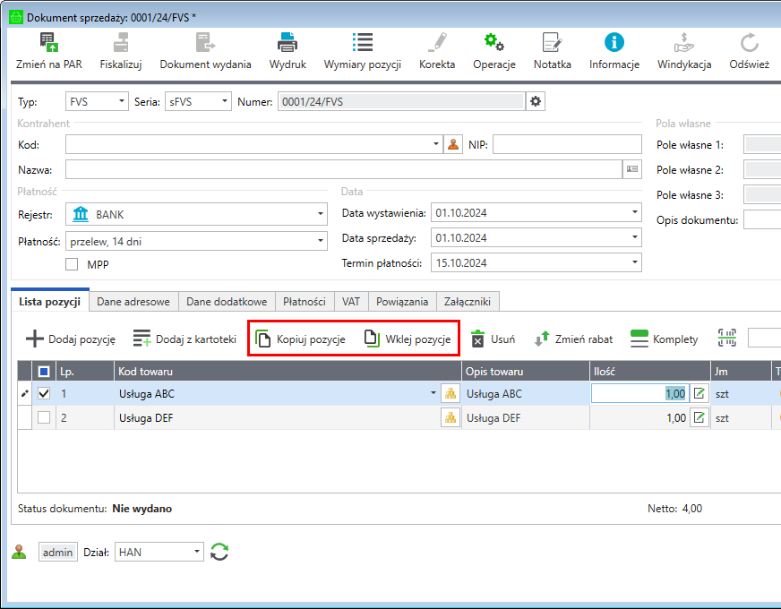Click the Wydruk printer icon
781x609 pixels.
pos(288,42)
